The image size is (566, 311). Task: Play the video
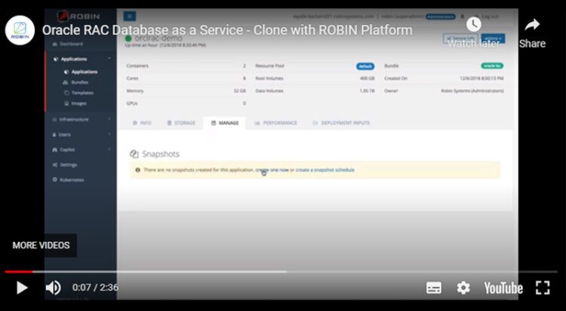22,288
